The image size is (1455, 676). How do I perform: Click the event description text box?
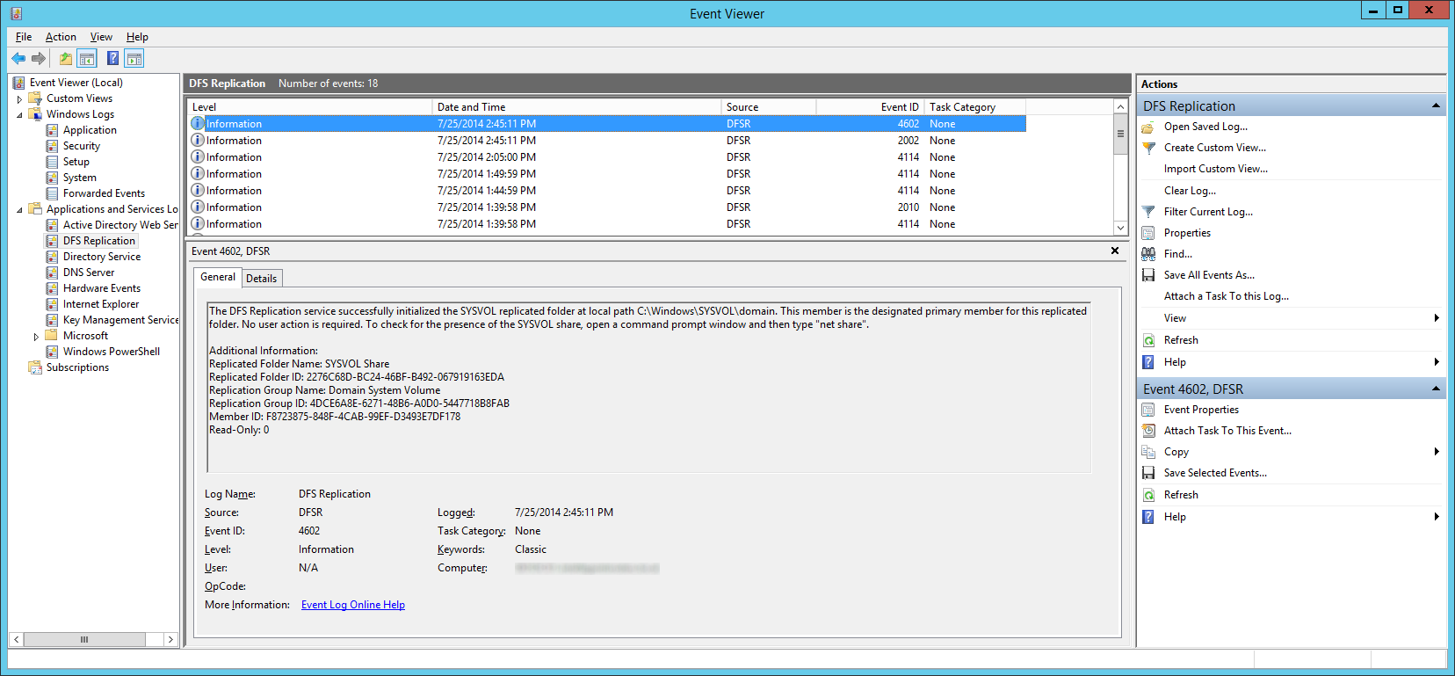pyautogui.click(x=648, y=388)
